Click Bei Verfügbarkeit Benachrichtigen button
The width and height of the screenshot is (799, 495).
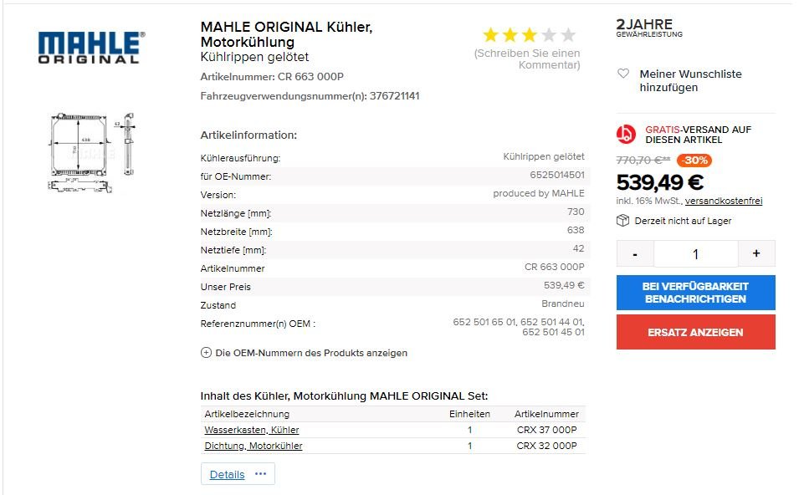[x=695, y=293]
